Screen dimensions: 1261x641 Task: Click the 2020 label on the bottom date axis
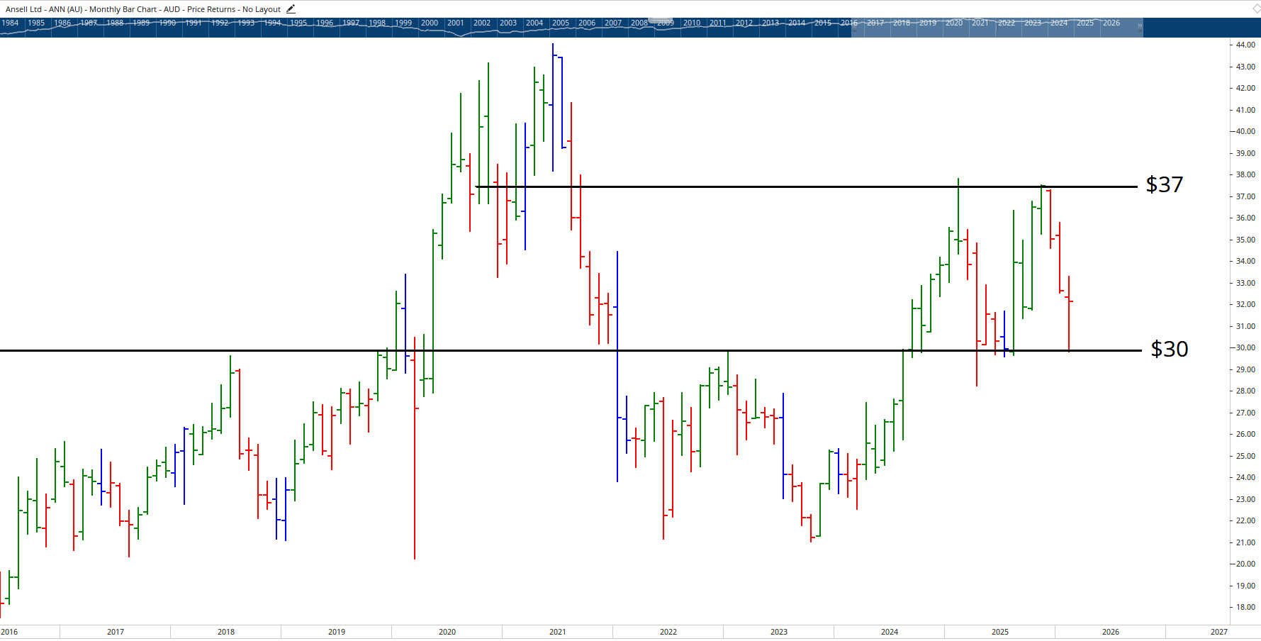pyautogui.click(x=447, y=631)
